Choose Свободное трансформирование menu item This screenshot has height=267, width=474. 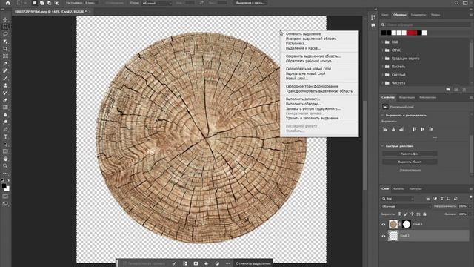click(312, 86)
